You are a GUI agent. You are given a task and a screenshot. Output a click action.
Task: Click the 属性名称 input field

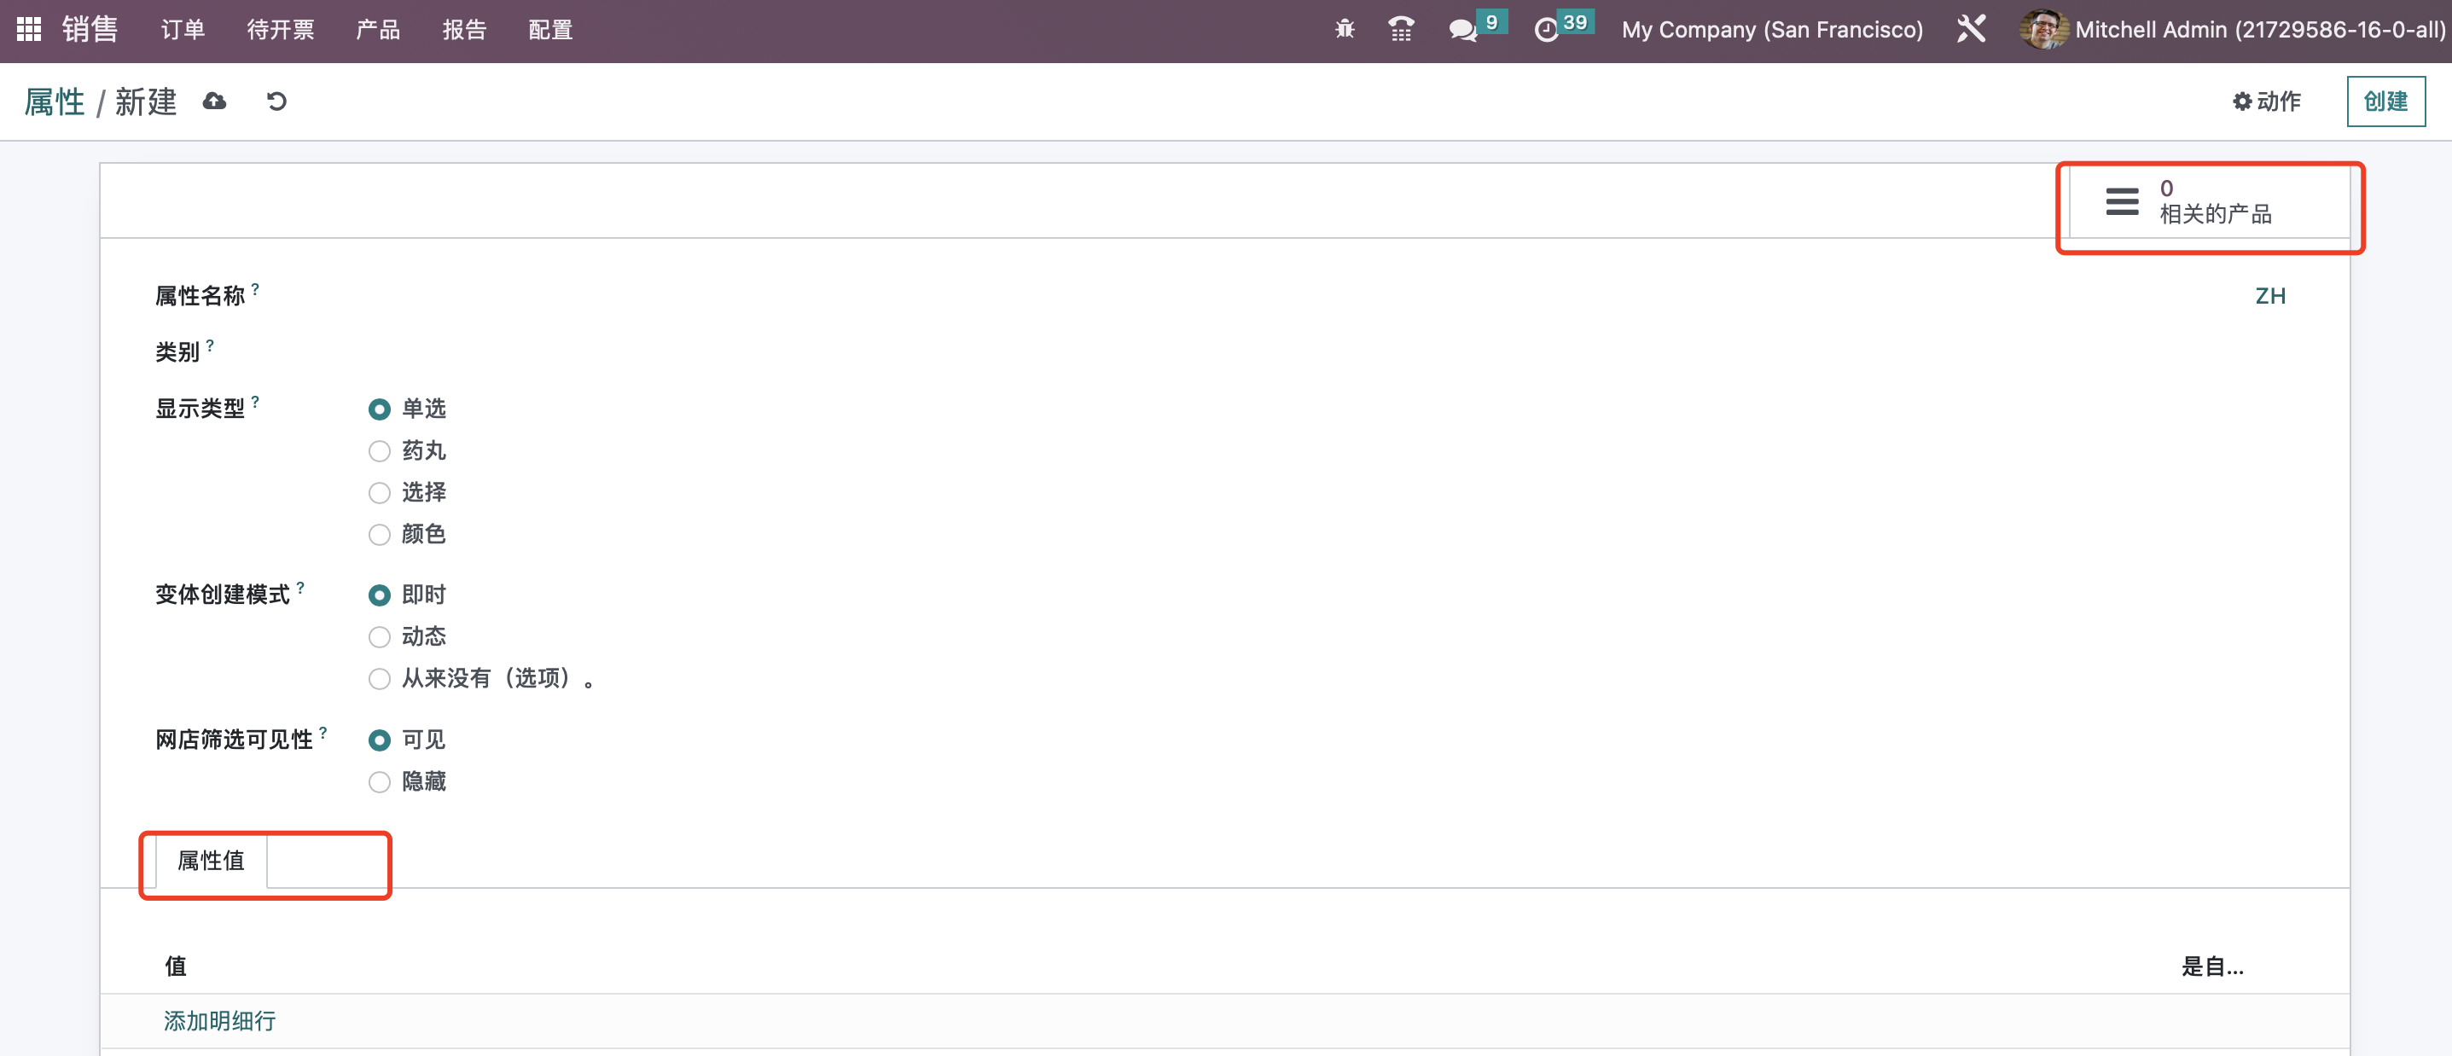[1309, 296]
